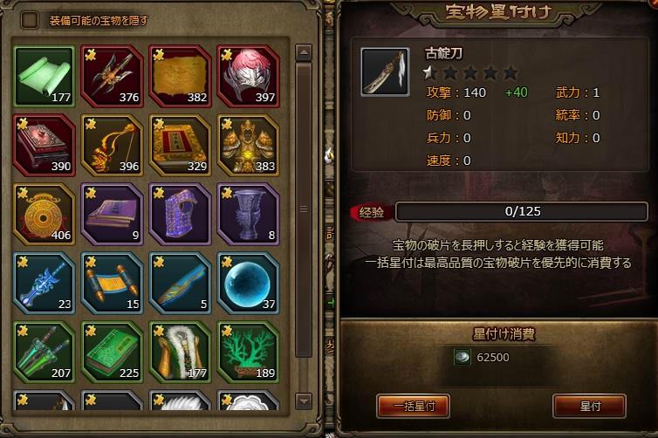
Task: Click the 经验 progress bar showing 0/125
Action: [522, 211]
